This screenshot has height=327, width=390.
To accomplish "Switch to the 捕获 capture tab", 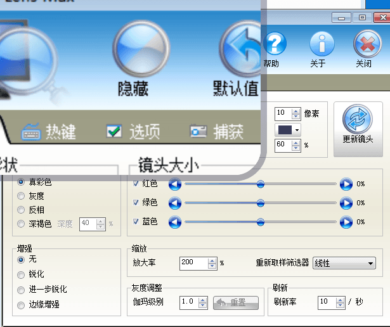I will 217,131.
